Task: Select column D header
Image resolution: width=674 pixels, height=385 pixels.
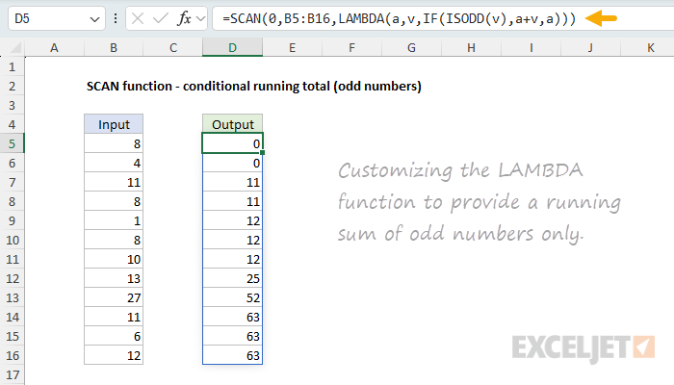Action: [x=232, y=47]
